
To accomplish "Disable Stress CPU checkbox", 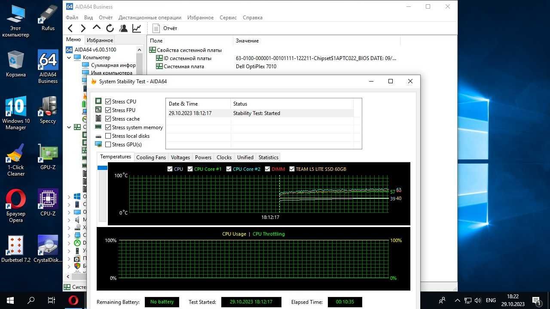I will (108, 102).
